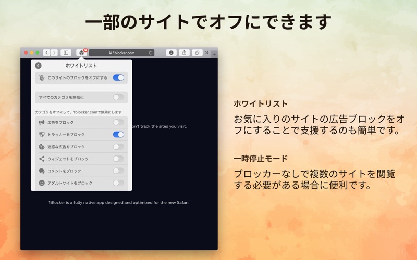Click the speech bubble icon for コメントをブロック
The height and width of the screenshot is (260, 417).
(42, 171)
